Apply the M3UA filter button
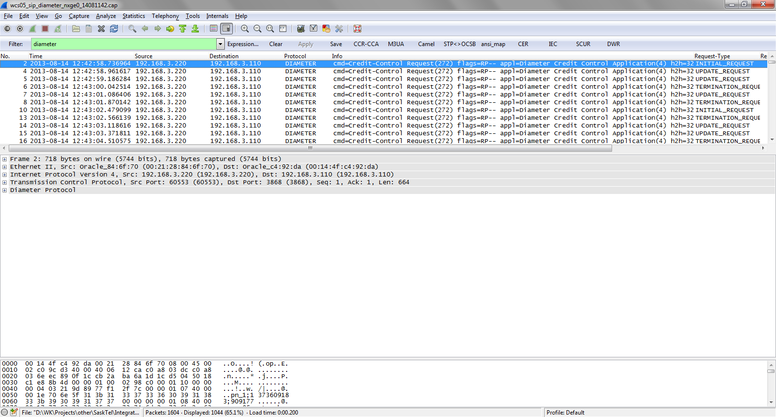Screen dimensions: 776x417 [x=396, y=44]
